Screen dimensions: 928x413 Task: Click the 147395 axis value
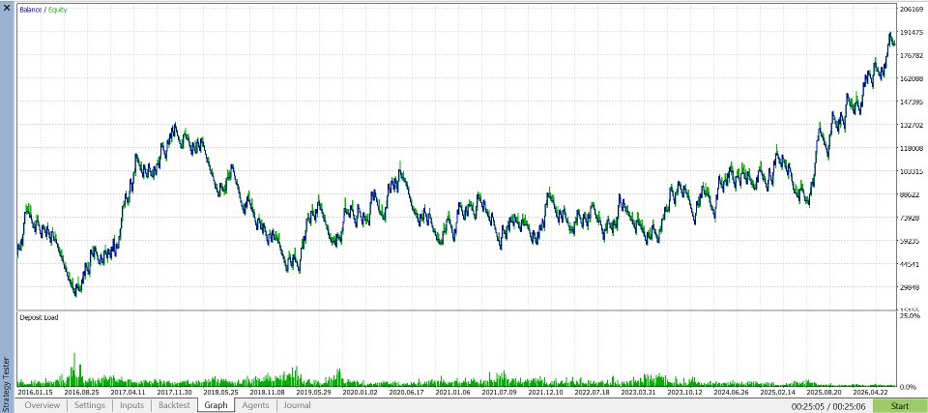pos(912,102)
